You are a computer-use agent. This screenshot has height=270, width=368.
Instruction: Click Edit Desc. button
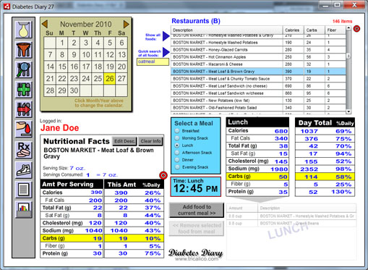124,141
